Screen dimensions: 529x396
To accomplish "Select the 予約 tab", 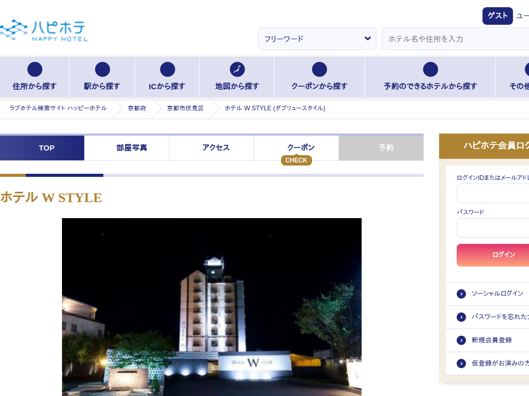I will 381,148.
